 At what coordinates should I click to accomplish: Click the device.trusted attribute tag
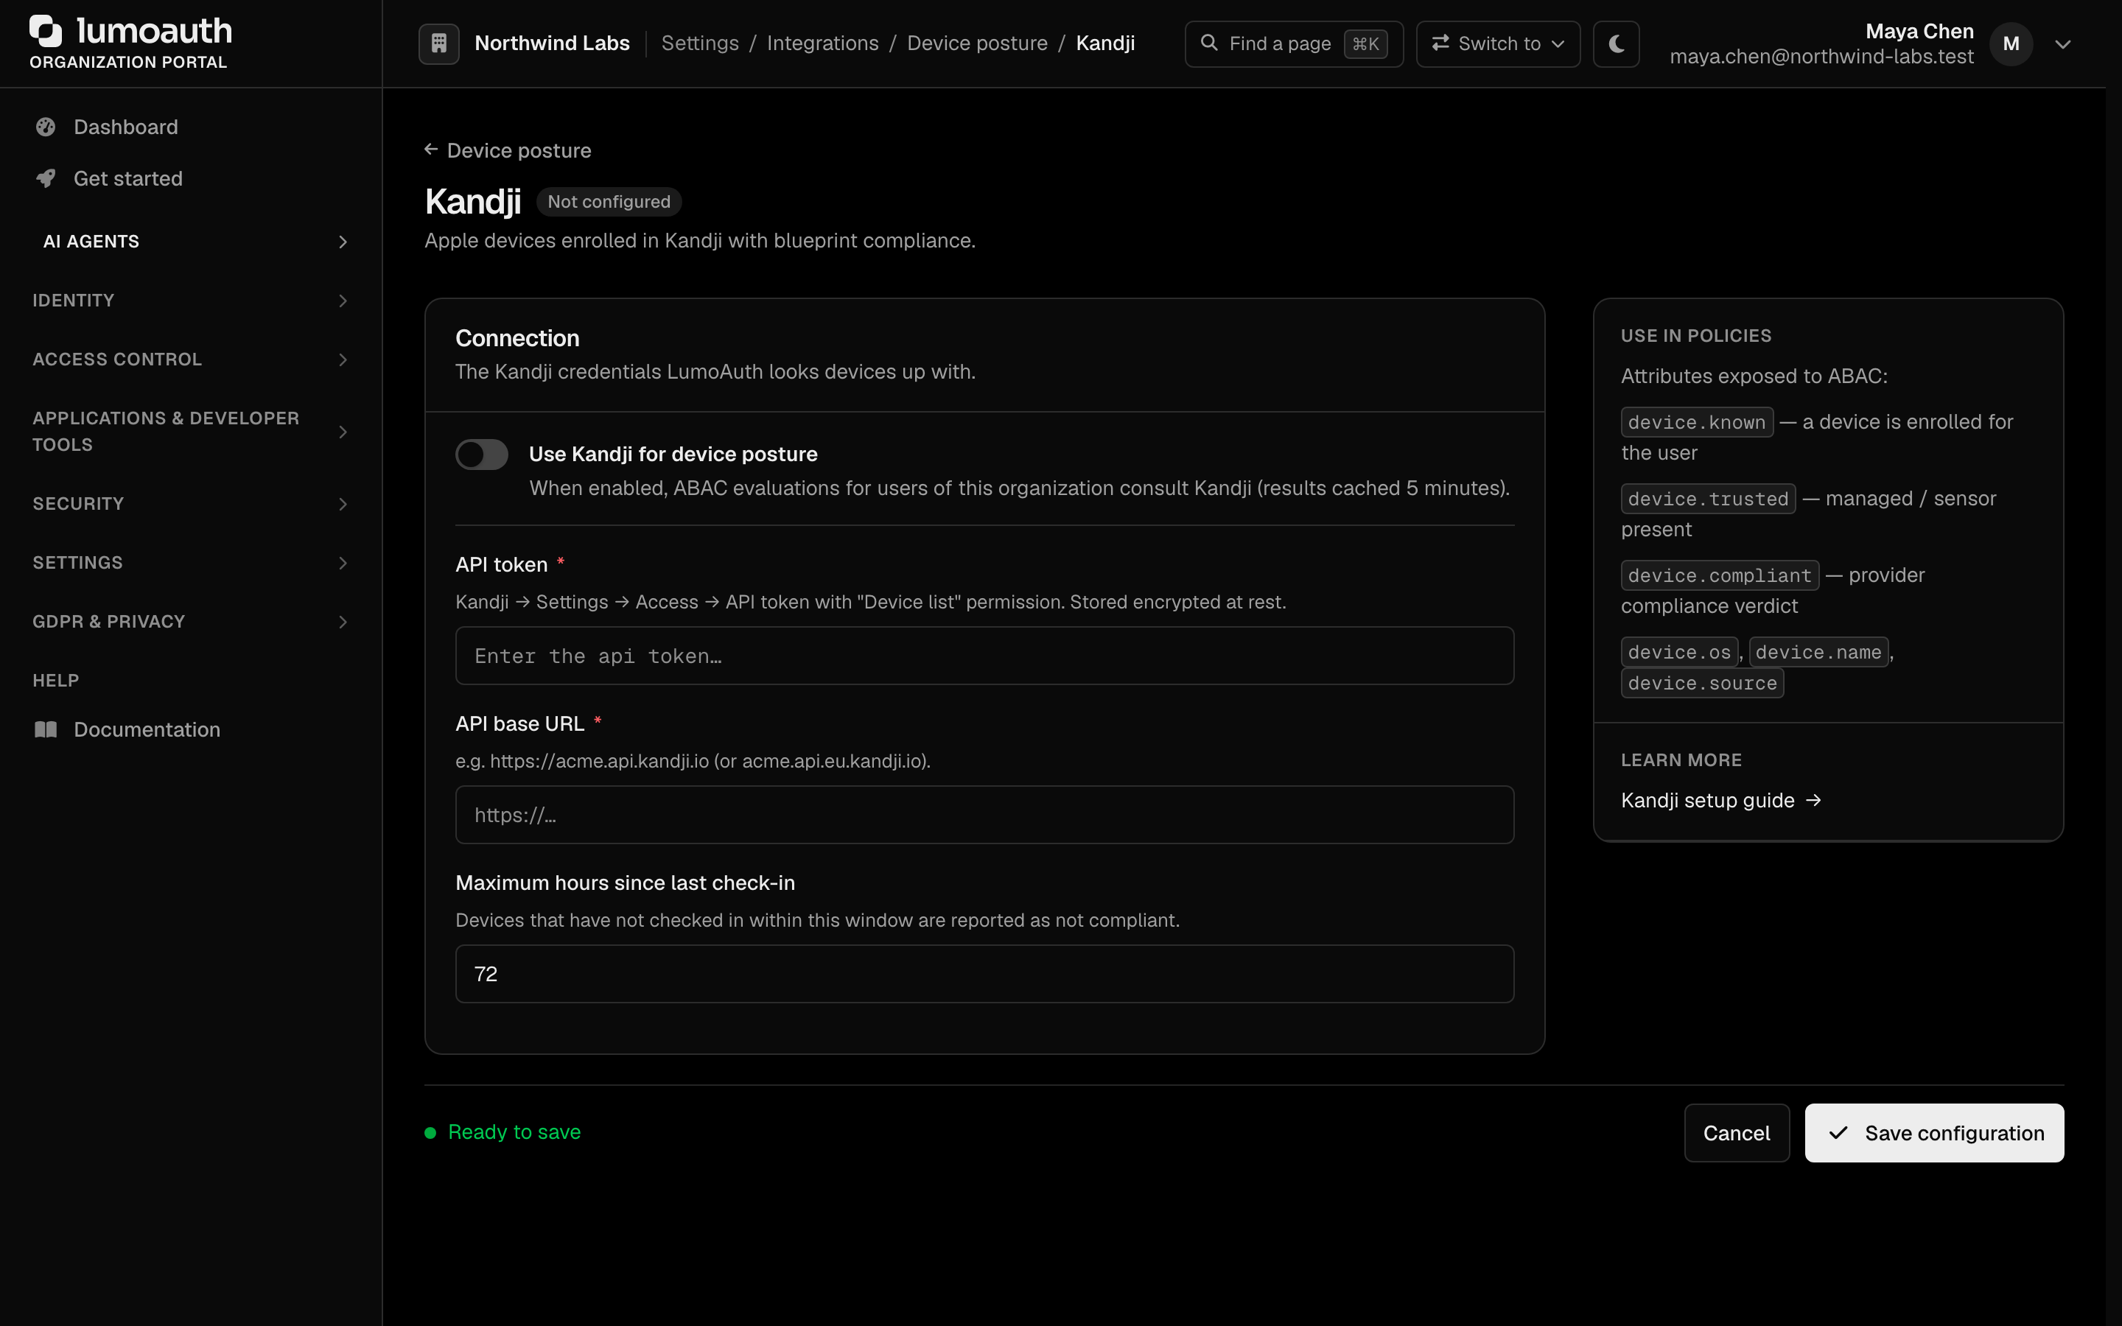1707,499
